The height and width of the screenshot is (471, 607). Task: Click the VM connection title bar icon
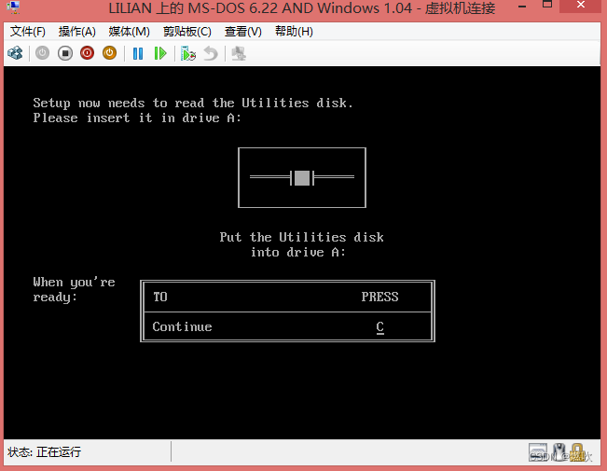14,7
